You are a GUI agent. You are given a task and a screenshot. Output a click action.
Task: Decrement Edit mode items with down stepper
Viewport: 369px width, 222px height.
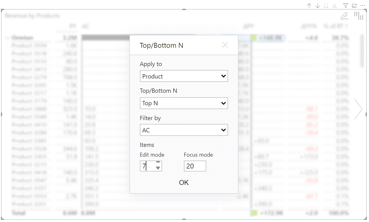click(158, 168)
